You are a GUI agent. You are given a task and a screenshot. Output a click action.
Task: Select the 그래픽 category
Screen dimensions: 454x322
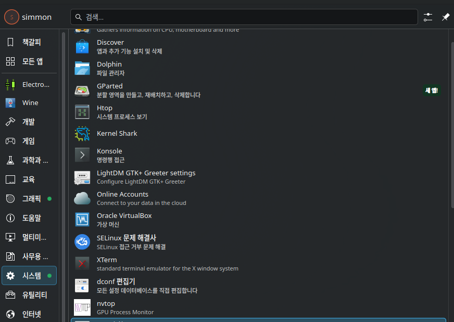coord(29,199)
